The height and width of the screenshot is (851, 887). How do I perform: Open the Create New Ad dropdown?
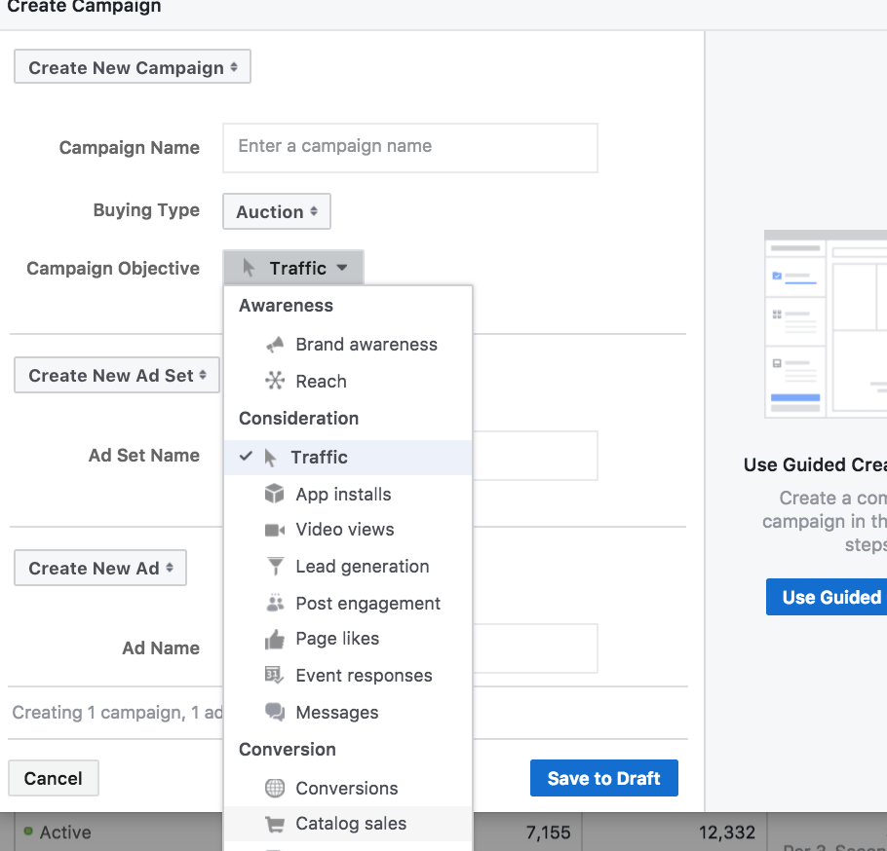click(100, 568)
